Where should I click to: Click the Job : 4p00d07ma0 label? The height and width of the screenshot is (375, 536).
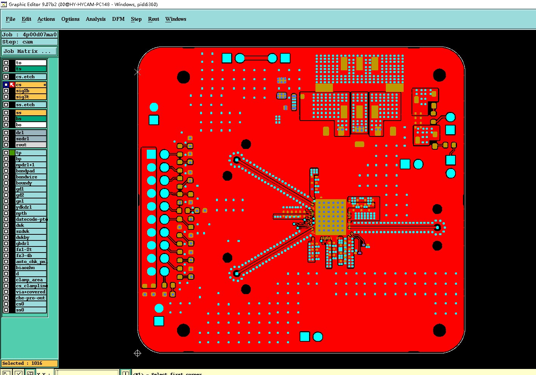[x=30, y=34]
